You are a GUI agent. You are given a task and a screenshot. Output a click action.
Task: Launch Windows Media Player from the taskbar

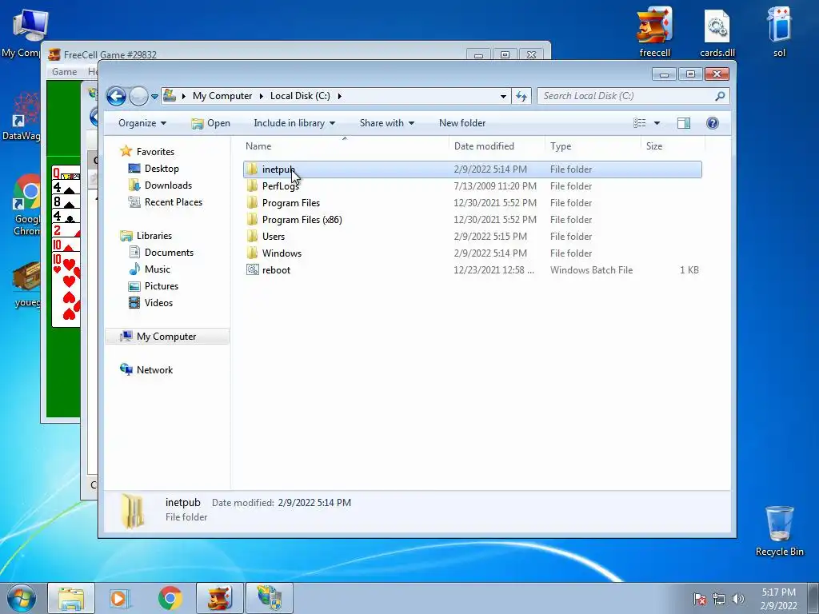(120, 598)
